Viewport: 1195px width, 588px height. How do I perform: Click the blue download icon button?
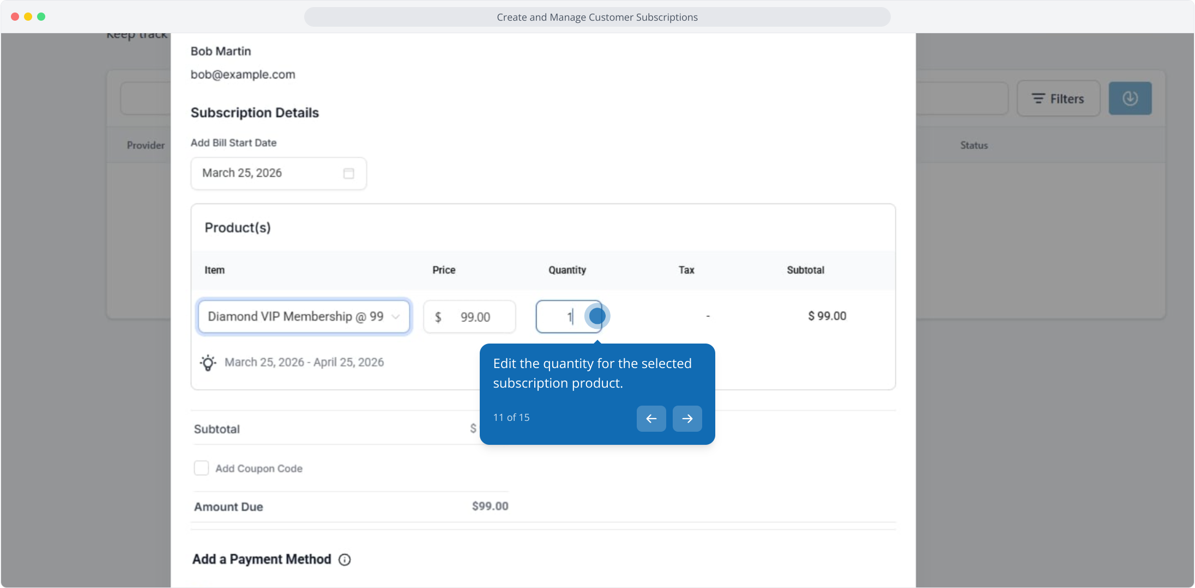(1130, 99)
